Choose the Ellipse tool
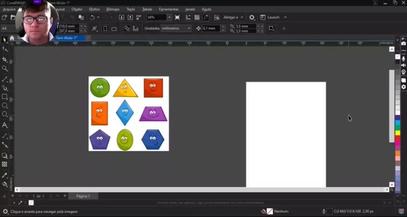Screen dimensions: 407x217 (x=5, y=105)
